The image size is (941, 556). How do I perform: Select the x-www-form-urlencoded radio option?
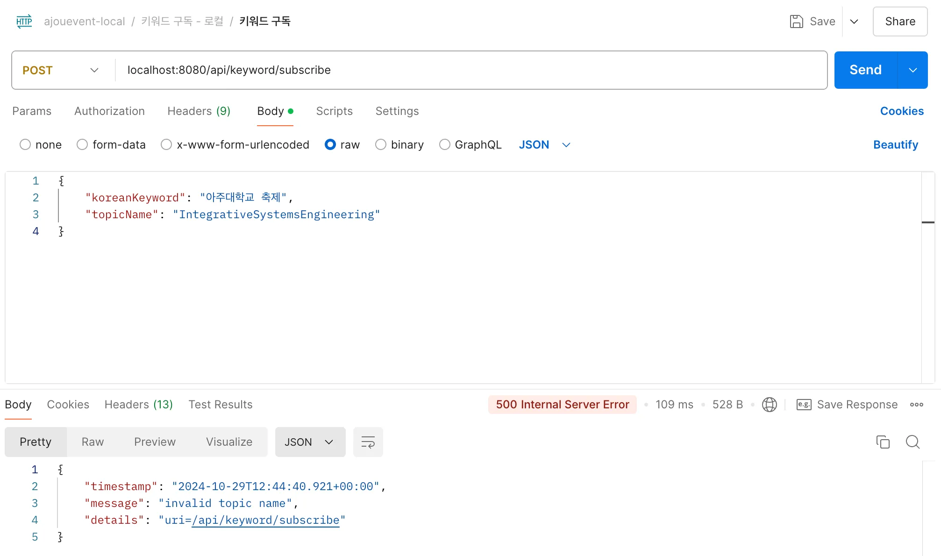click(x=166, y=145)
